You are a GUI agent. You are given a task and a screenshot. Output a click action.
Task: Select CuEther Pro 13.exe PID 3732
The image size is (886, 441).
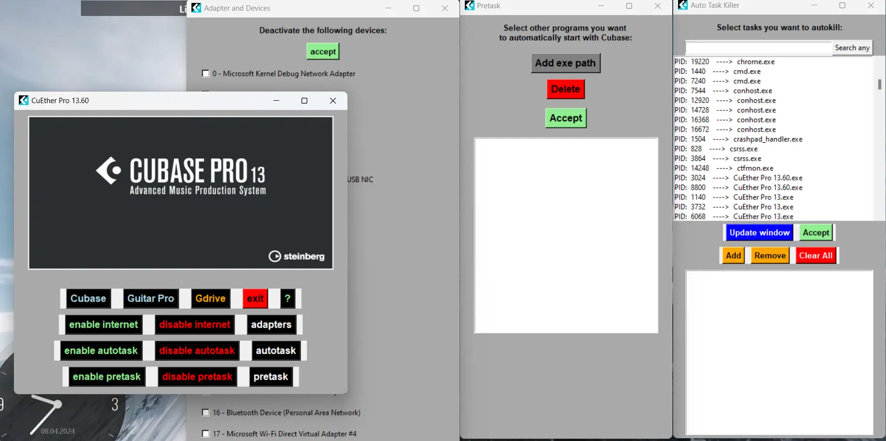[774, 207]
